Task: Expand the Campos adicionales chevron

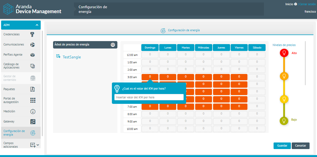Action: 38,145
